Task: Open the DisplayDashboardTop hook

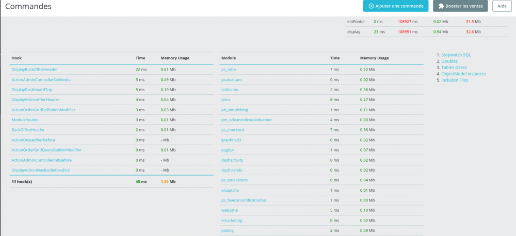Action: click(x=32, y=90)
